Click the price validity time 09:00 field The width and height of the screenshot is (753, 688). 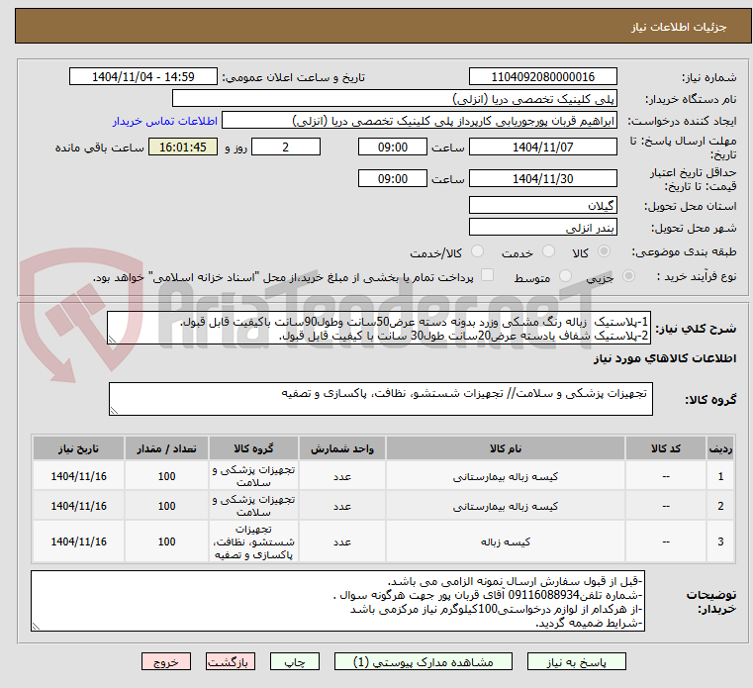(x=393, y=179)
